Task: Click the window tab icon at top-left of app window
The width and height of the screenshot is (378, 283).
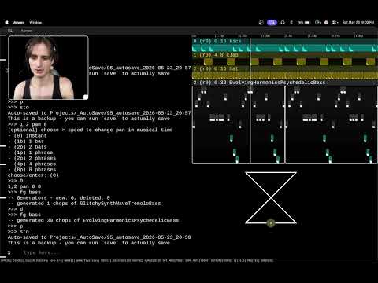Action: click(10, 31)
